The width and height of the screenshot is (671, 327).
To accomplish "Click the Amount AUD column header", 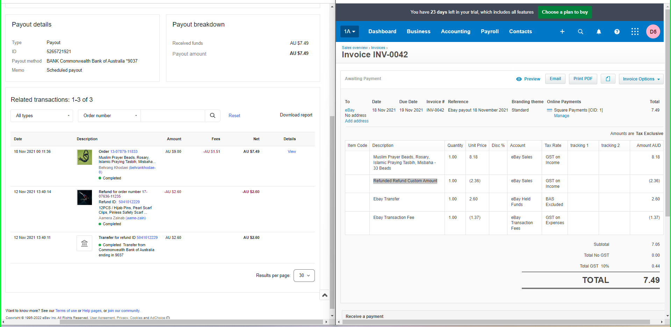I will pos(649,145).
